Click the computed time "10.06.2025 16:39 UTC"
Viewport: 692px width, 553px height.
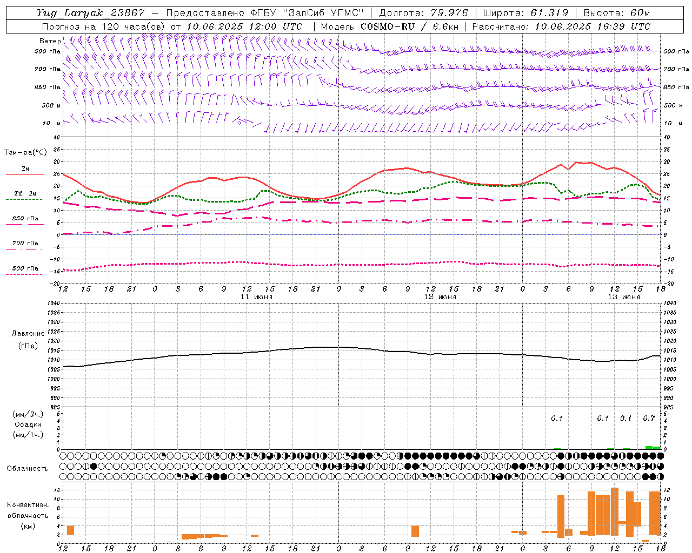pos(593,26)
